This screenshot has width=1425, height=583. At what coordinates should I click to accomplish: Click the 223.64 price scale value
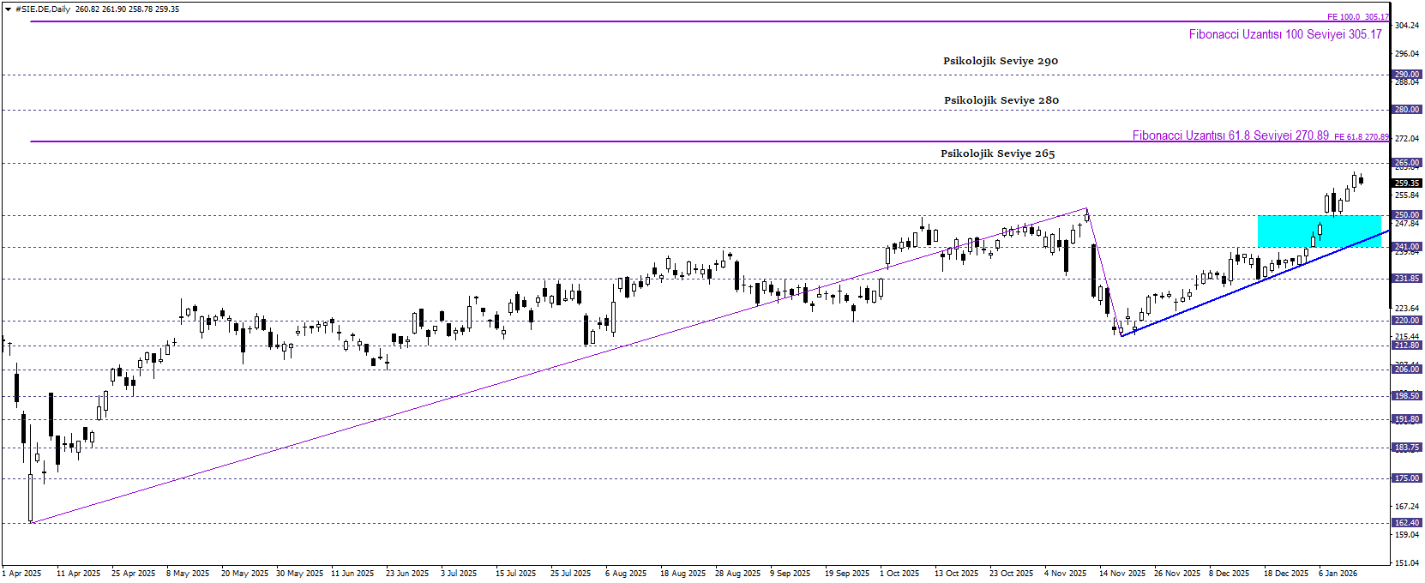coord(1407,309)
